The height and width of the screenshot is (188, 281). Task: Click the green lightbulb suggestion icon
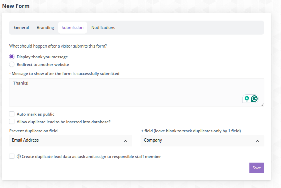tap(247, 99)
